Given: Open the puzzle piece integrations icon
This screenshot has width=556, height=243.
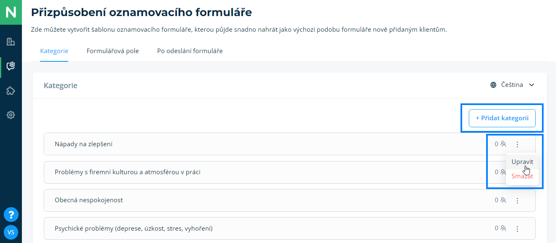Looking at the screenshot, I should [11, 91].
